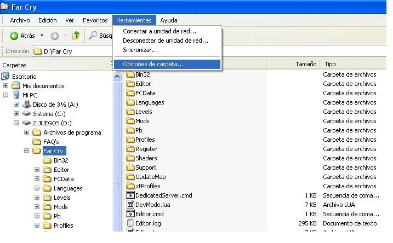Click the folder tree scrollbar thumb

tap(117, 155)
